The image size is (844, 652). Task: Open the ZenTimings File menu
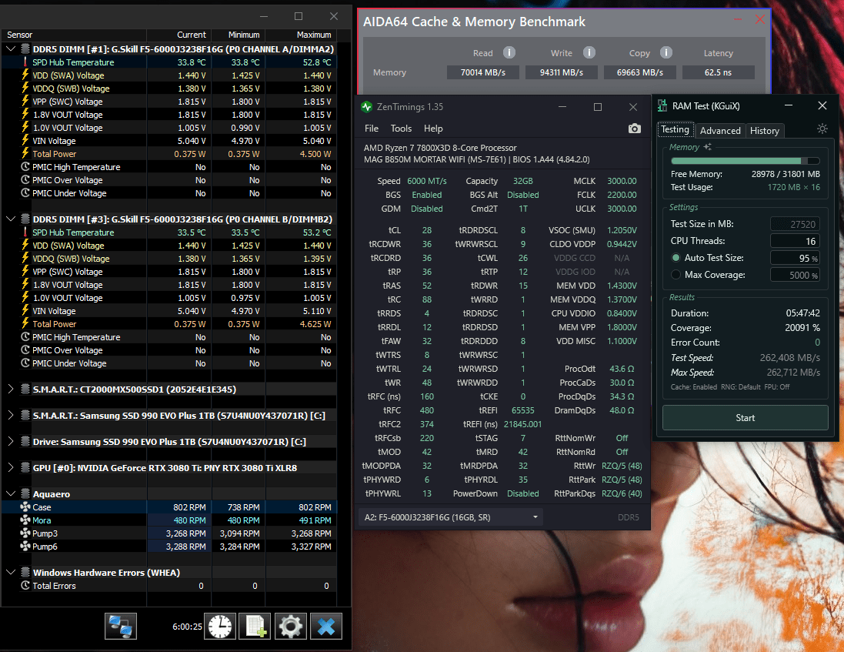pos(372,128)
